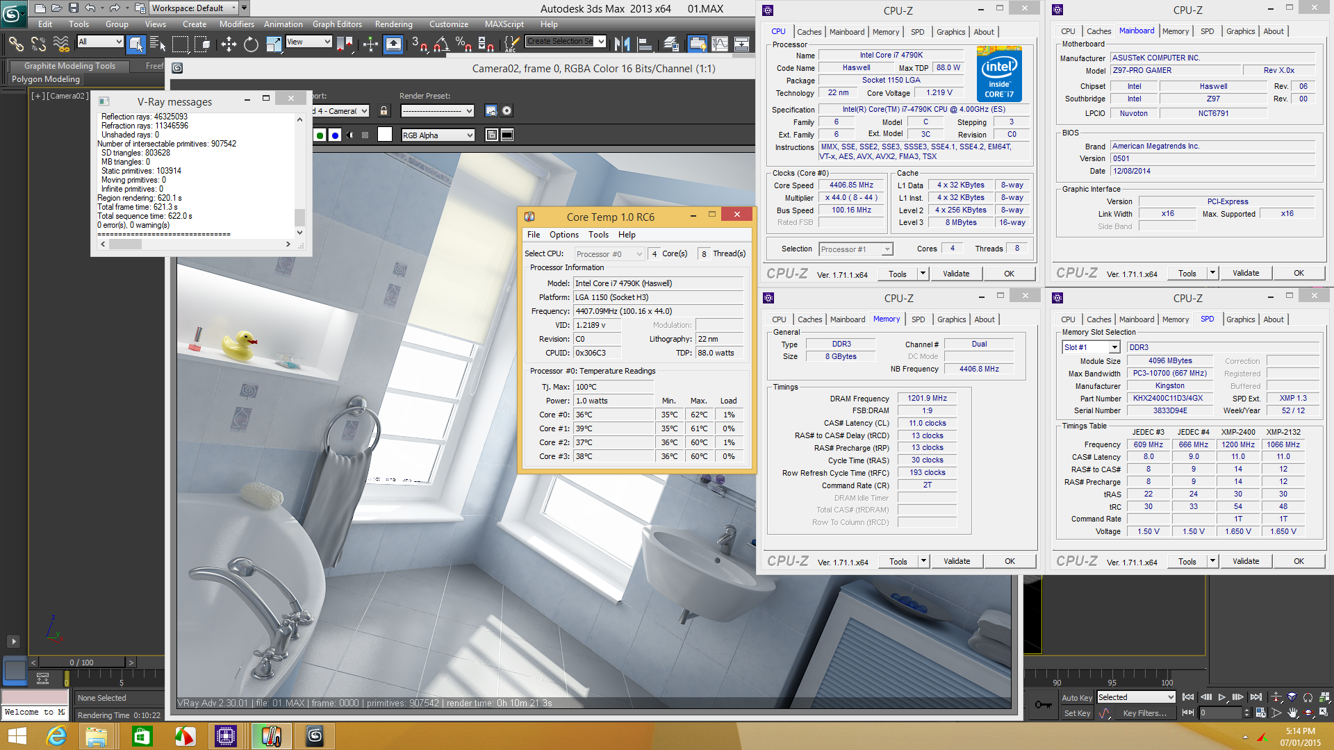Image resolution: width=1334 pixels, height=750 pixels.
Task: Click the Save File icon in 3ds Max
Action: click(74, 8)
